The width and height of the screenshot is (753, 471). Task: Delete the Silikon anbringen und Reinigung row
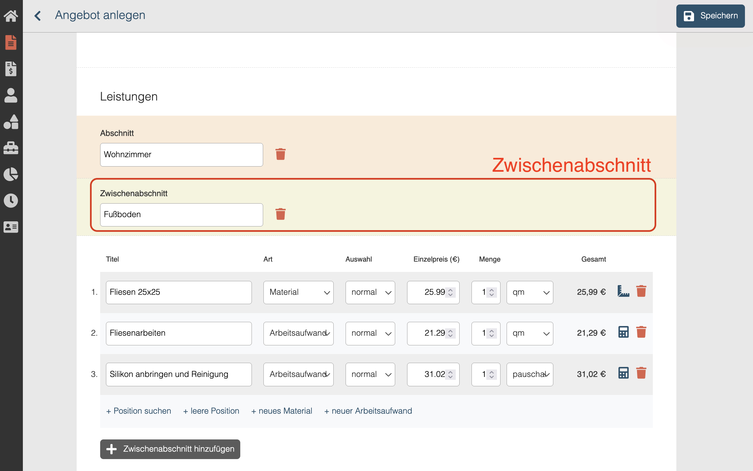click(641, 373)
